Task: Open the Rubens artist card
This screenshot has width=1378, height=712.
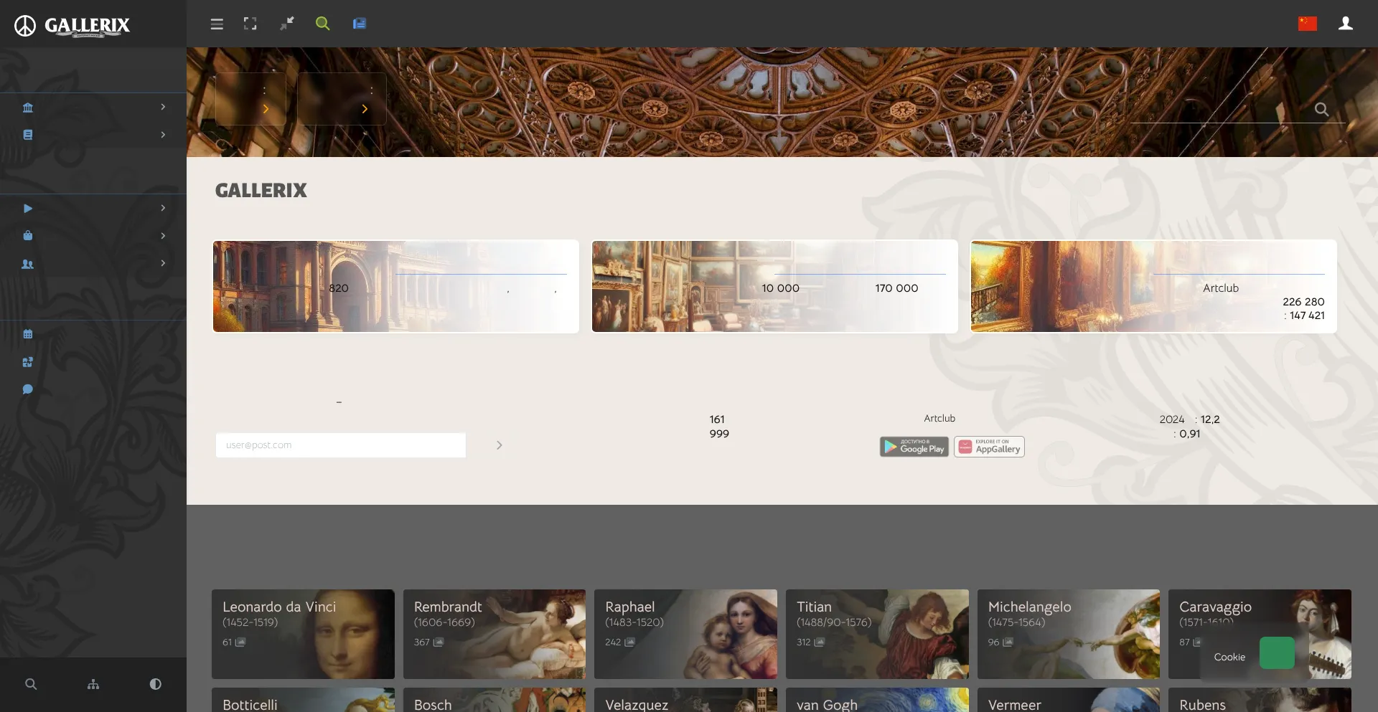Action: (1260, 701)
